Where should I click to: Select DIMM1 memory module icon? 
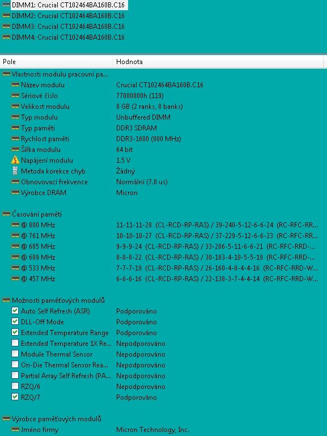pos(6,5)
